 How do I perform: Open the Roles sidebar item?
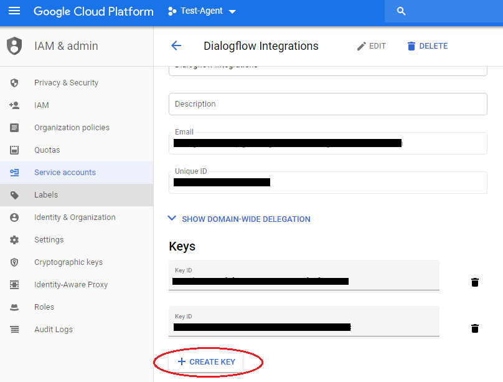(x=44, y=307)
